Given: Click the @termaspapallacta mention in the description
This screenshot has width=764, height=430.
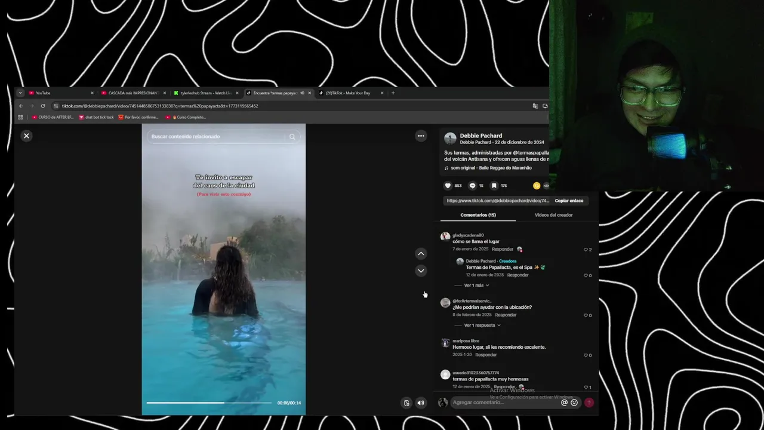Looking at the screenshot, I should click(531, 152).
